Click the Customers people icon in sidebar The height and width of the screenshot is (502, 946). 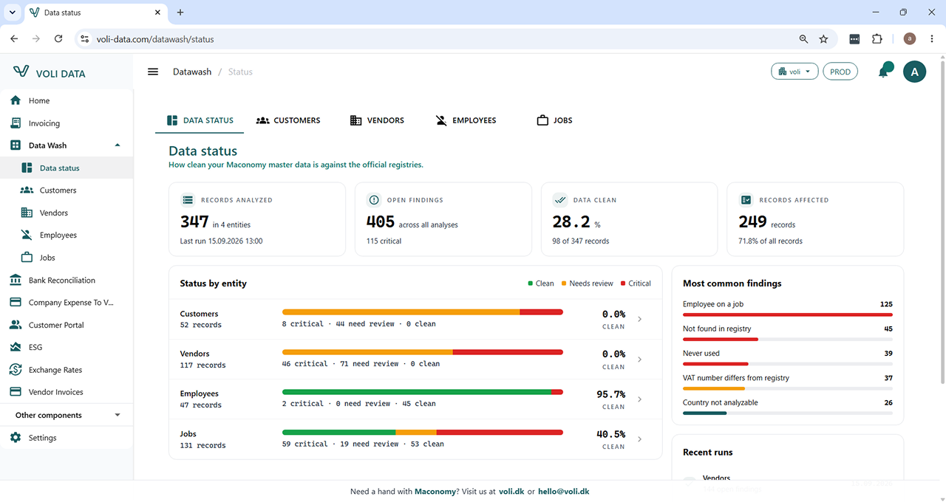point(27,190)
